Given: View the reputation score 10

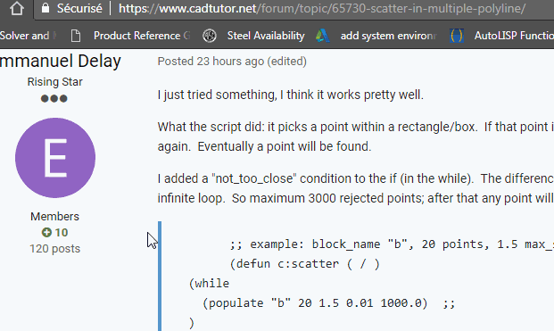Looking at the screenshot, I should [62, 233].
